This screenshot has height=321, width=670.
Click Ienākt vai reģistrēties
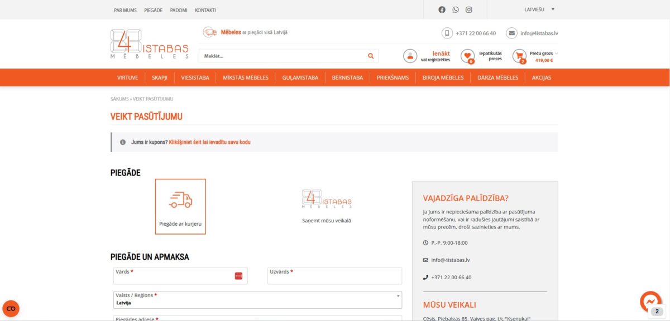point(435,56)
